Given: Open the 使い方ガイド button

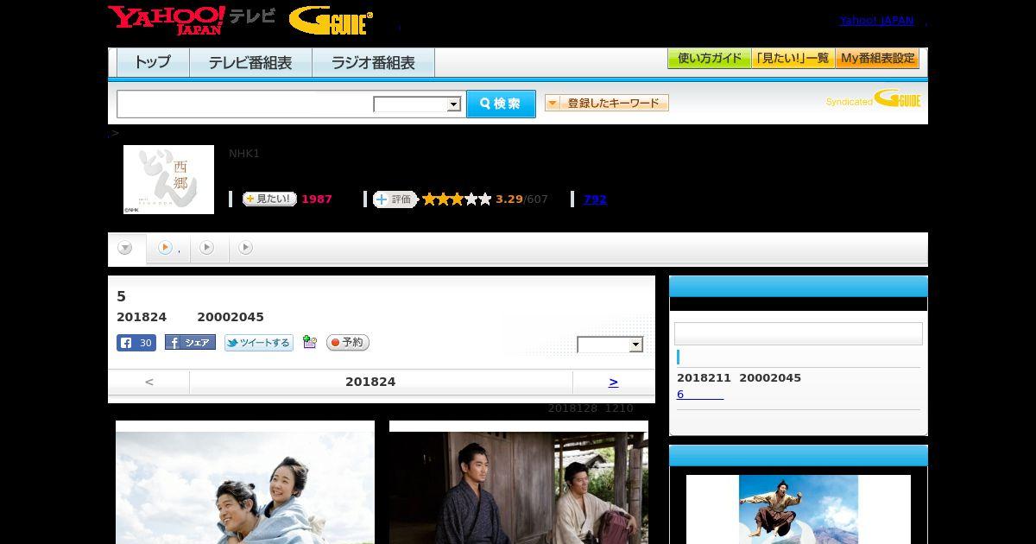Looking at the screenshot, I should pyautogui.click(x=709, y=59).
